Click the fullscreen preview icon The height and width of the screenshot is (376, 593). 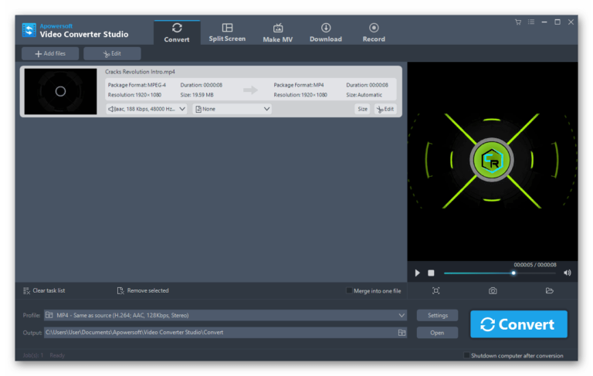pyautogui.click(x=435, y=290)
